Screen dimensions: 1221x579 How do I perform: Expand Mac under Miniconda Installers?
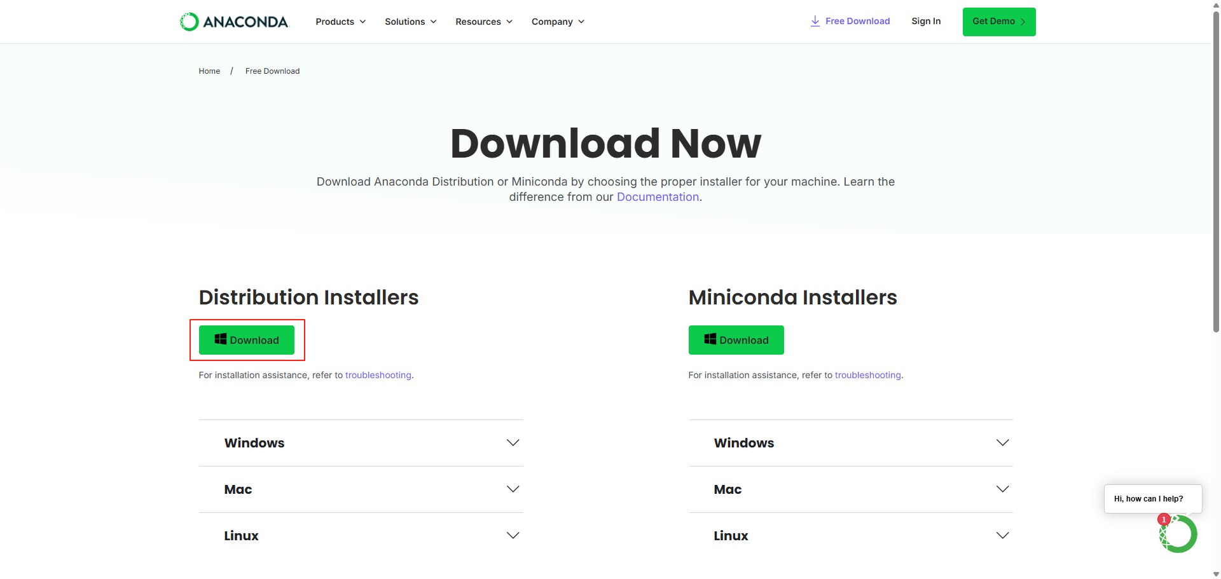coord(851,489)
